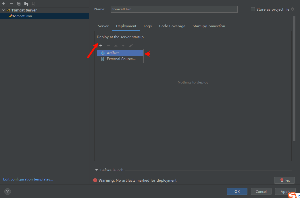Choose Artifact... from the popup menu
300x198 pixels.
click(x=120, y=53)
